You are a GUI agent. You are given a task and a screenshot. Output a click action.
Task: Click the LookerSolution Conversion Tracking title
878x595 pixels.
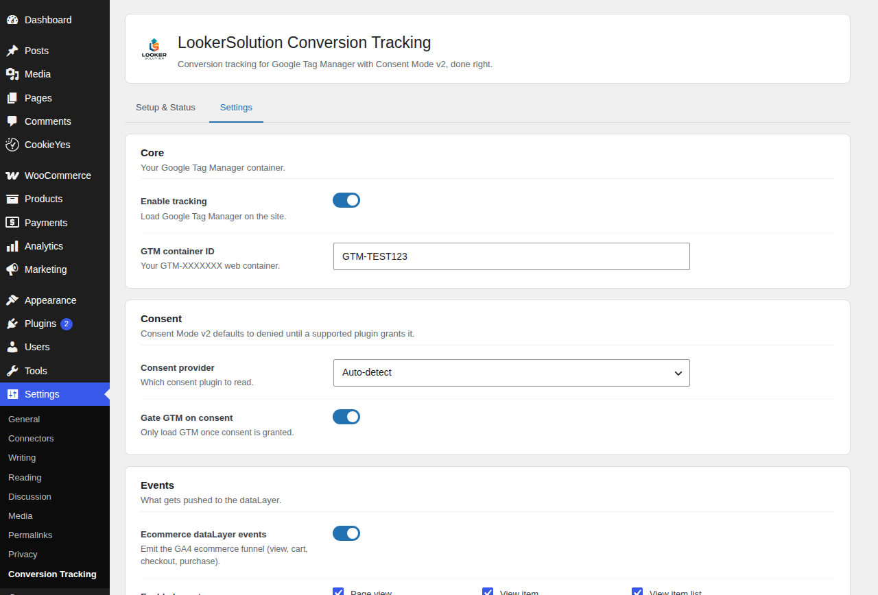point(305,42)
